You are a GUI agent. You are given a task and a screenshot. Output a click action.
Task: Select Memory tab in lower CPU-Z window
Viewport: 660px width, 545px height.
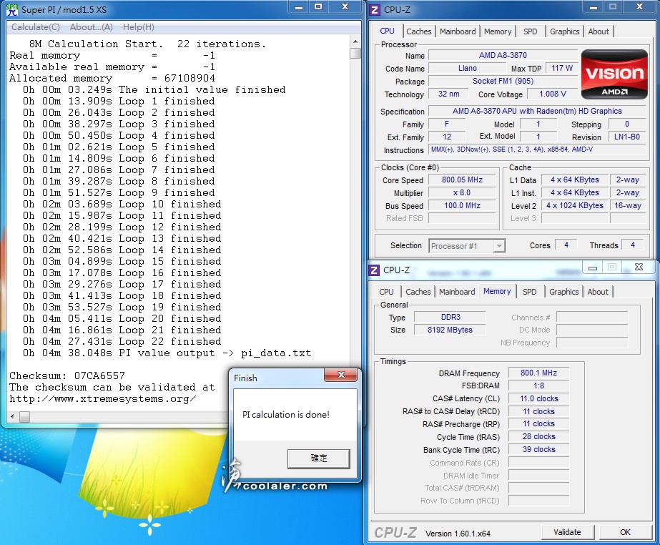coord(497,291)
